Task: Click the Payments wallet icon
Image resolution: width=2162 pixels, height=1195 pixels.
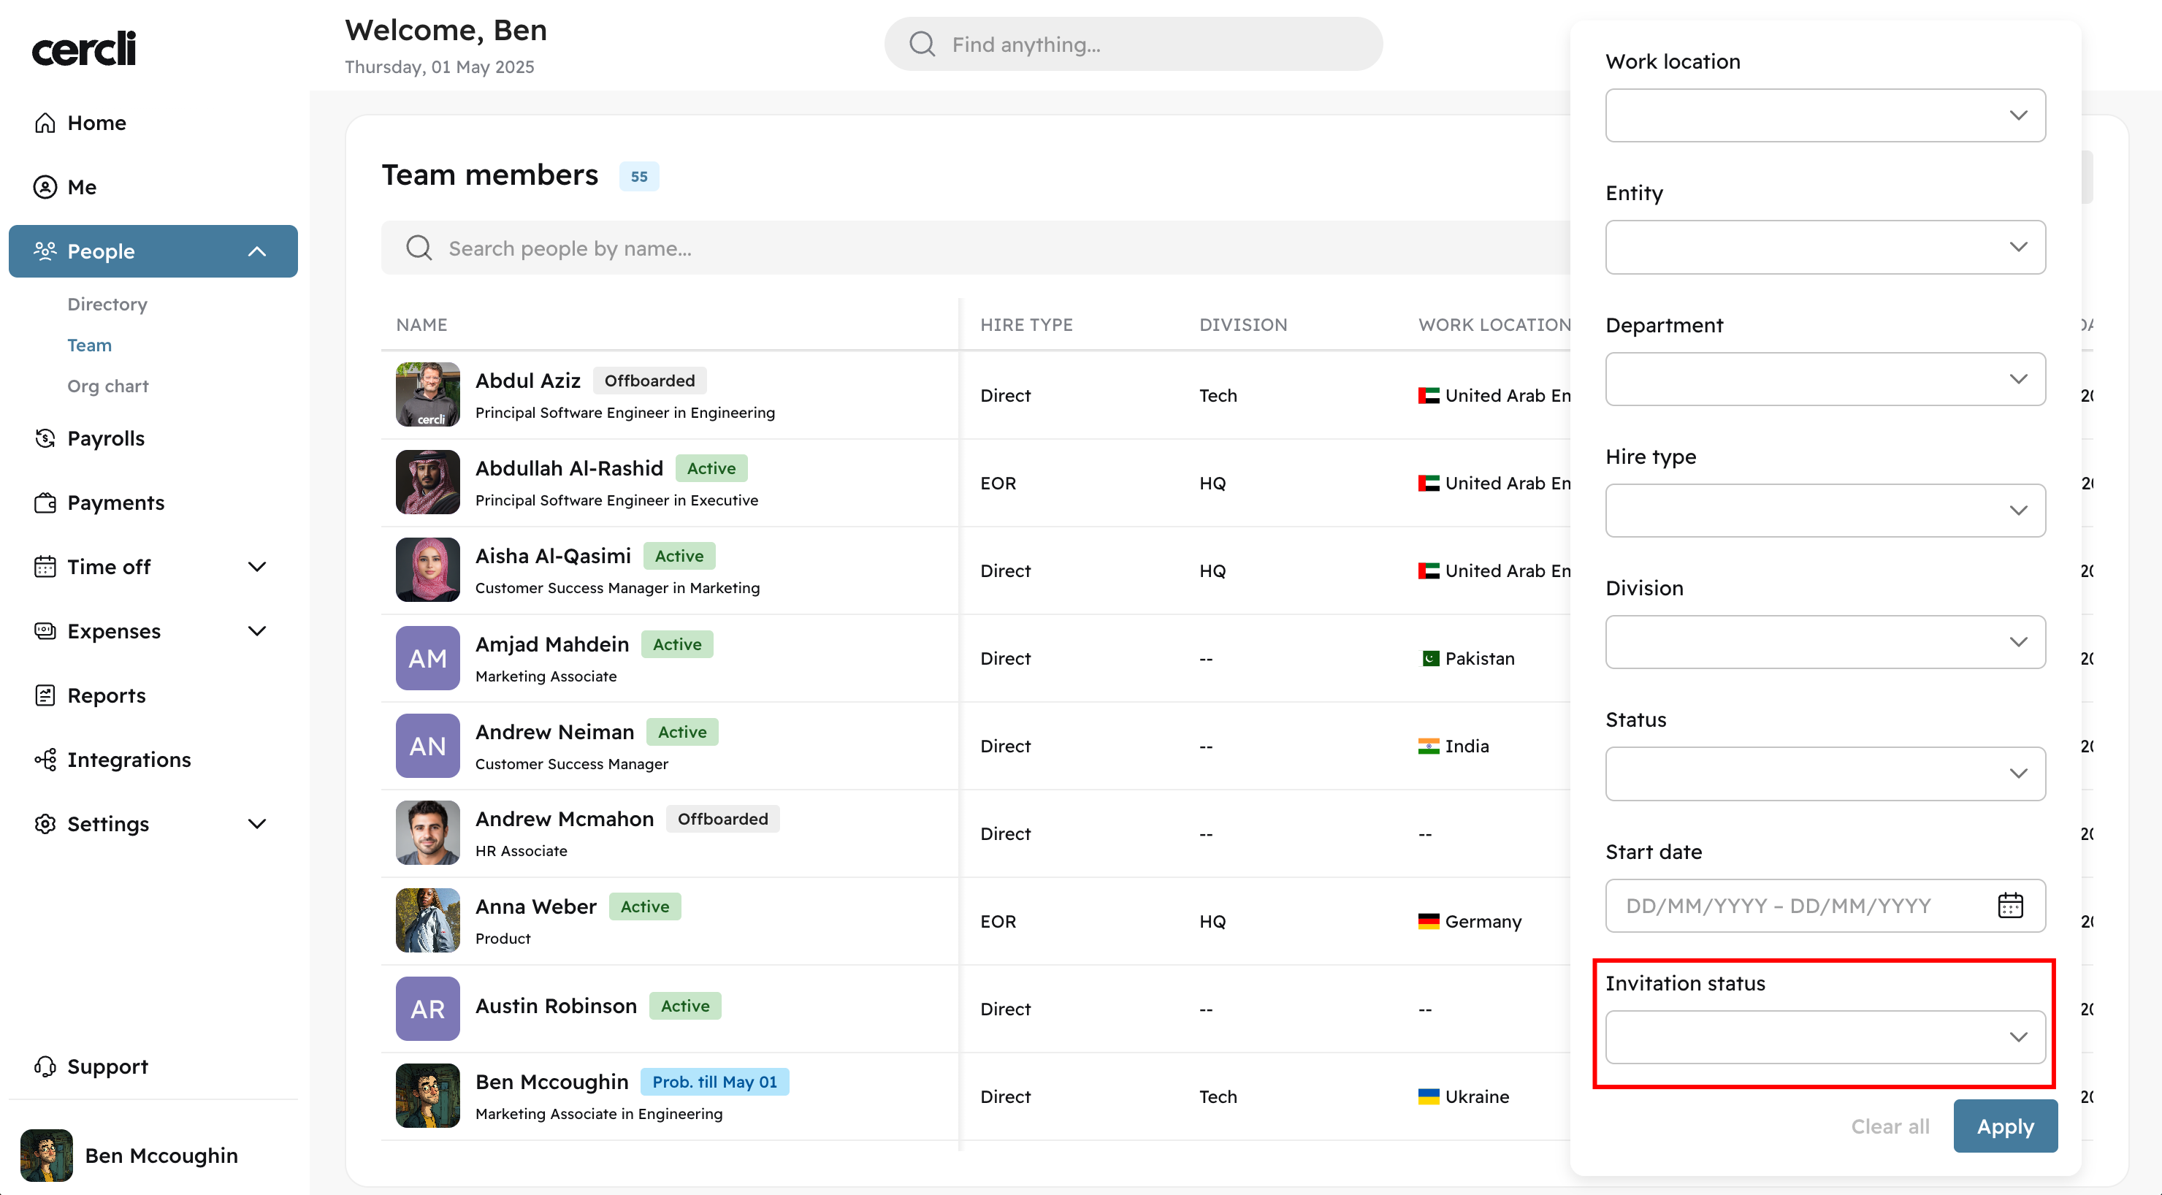Action: pyautogui.click(x=45, y=503)
